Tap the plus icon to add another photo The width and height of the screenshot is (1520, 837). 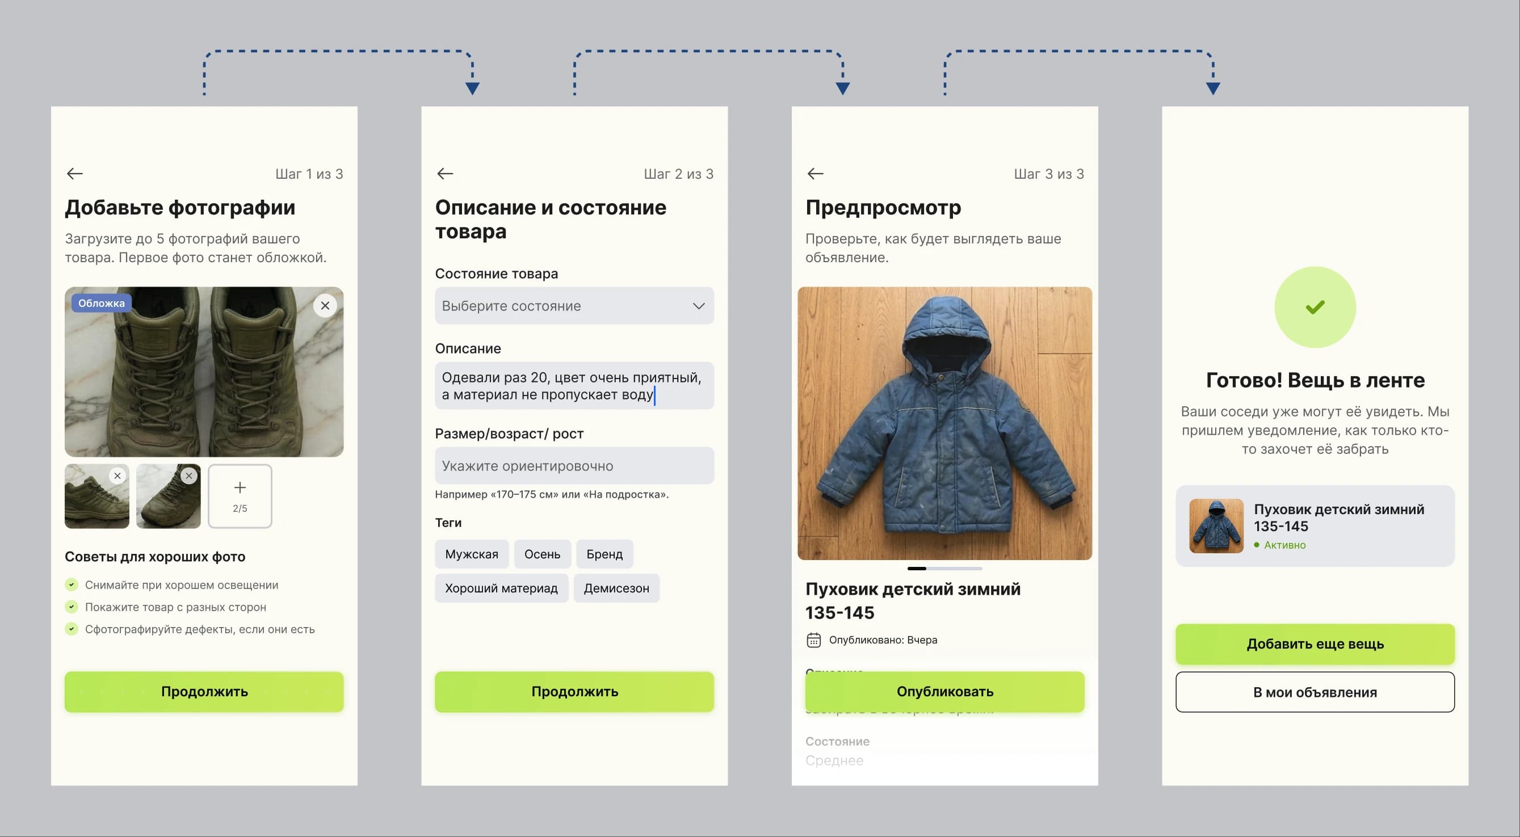240,487
